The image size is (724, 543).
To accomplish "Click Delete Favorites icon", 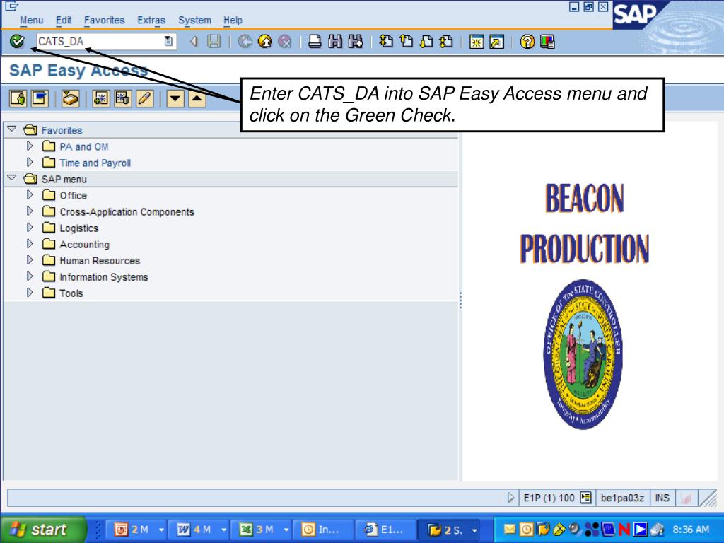I will point(122,98).
